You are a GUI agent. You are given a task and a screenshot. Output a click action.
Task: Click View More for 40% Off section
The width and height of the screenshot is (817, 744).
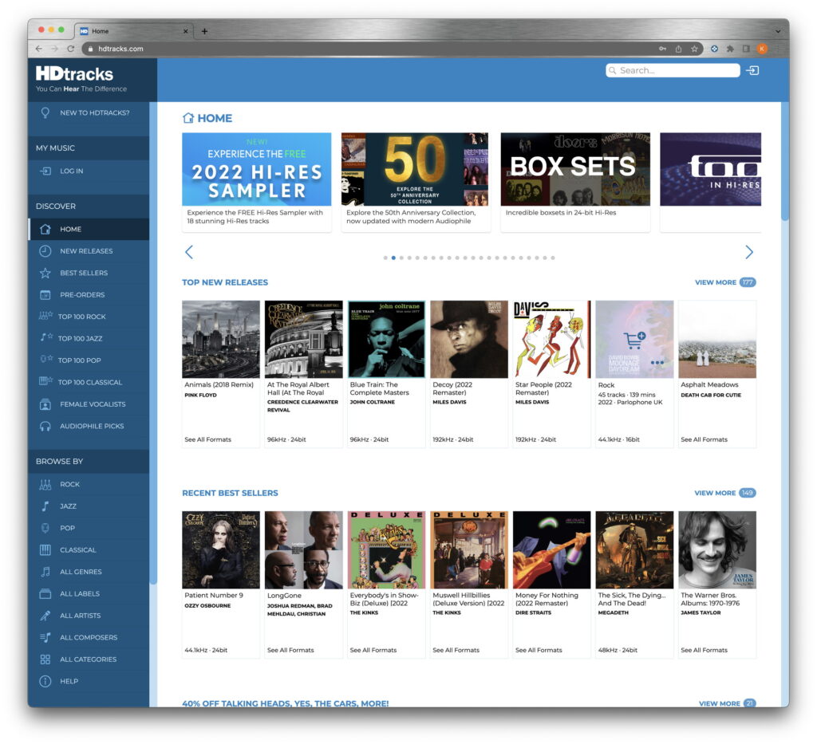click(x=727, y=703)
